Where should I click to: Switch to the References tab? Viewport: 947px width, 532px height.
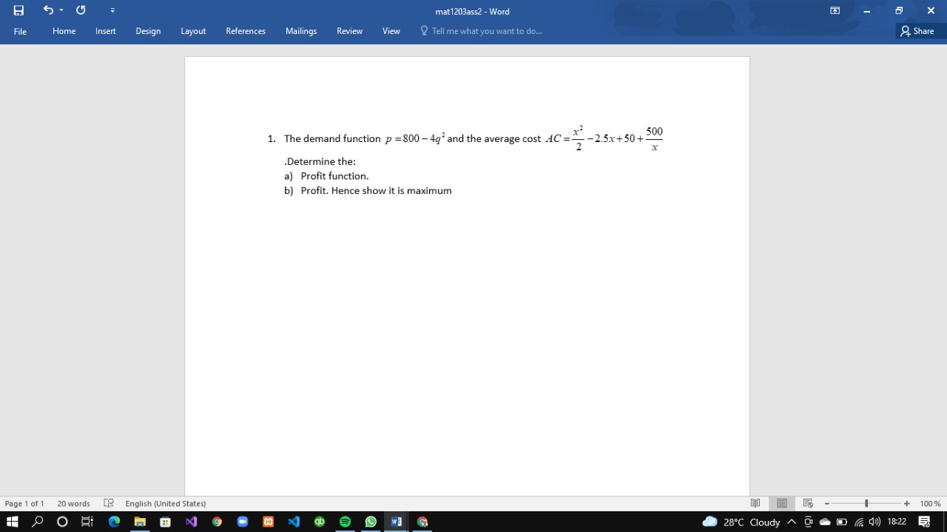point(246,31)
